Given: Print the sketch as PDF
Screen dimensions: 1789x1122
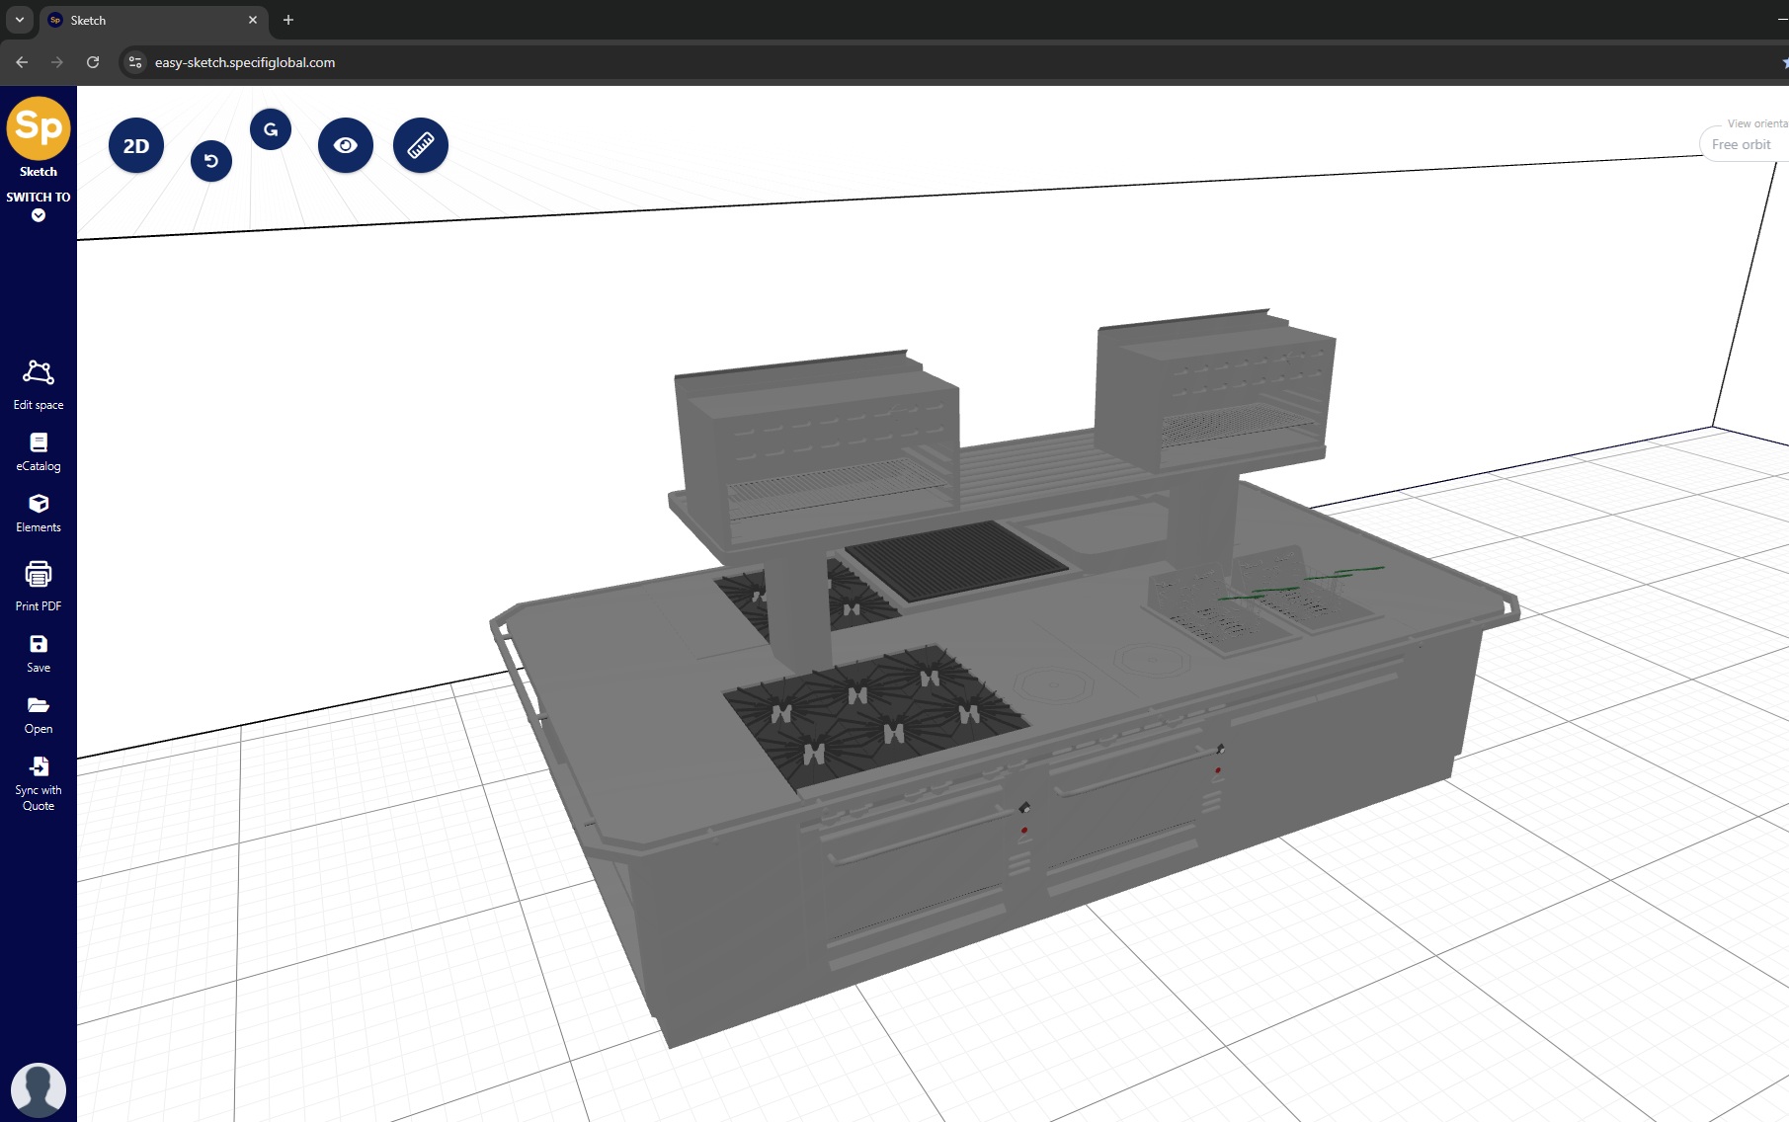Looking at the screenshot, I should [x=39, y=585].
